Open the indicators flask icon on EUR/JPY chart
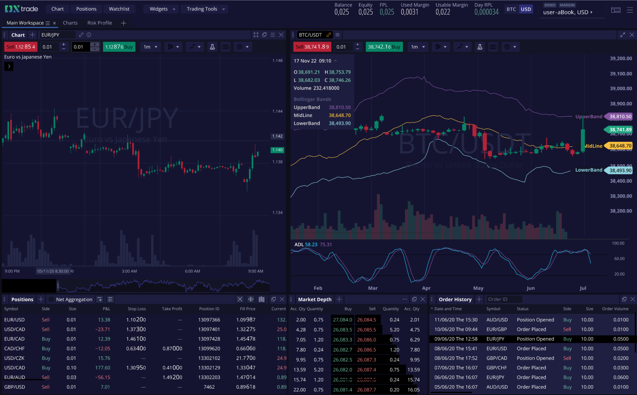This screenshot has height=395, width=637. point(212,47)
